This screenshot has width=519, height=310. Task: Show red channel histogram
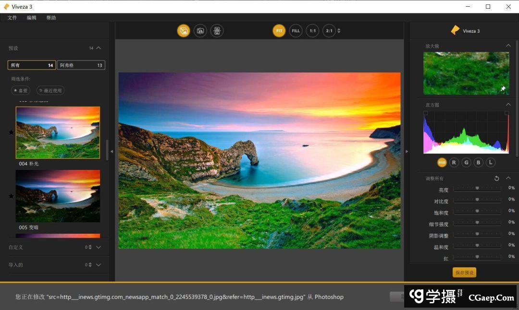(454, 163)
